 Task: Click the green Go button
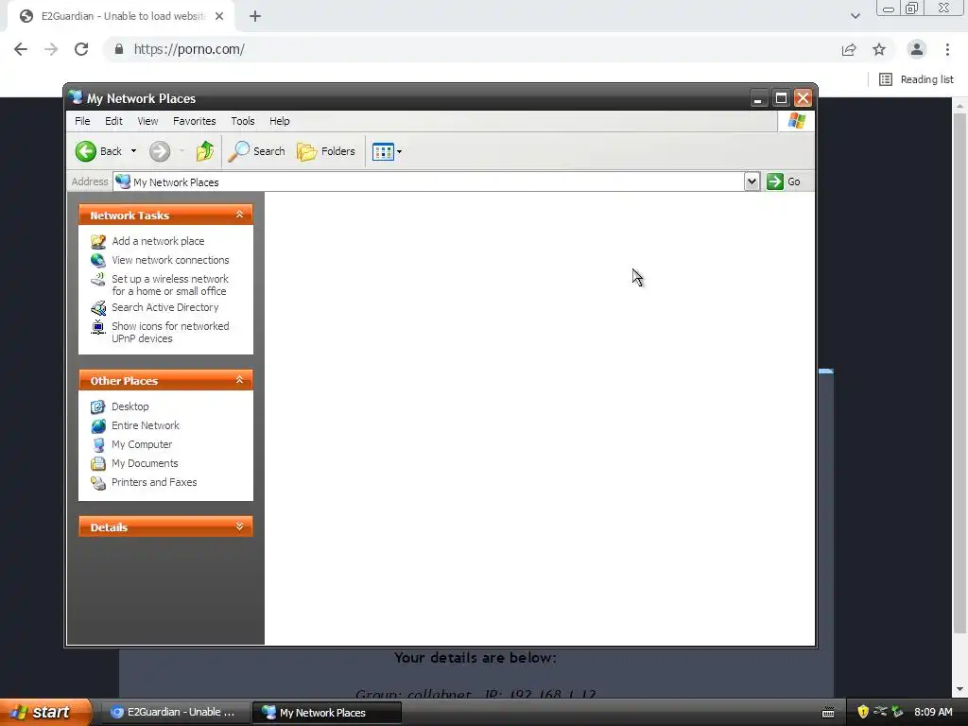(784, 181)
